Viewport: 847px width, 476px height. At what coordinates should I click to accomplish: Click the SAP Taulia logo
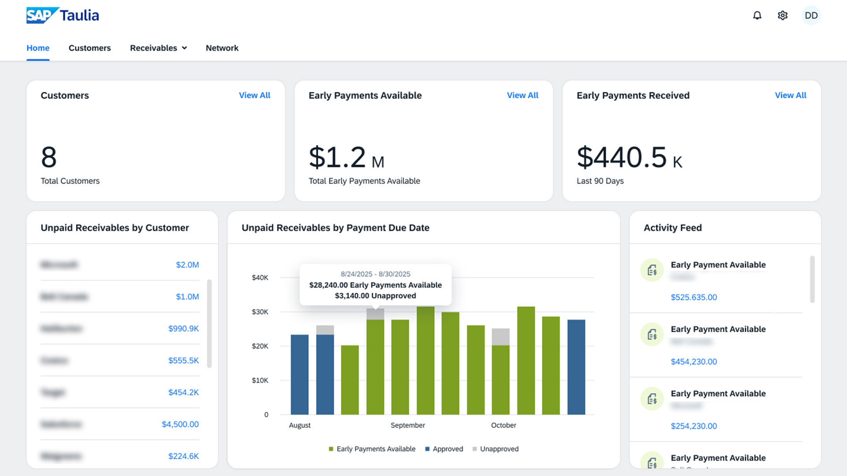coord(63,15)
